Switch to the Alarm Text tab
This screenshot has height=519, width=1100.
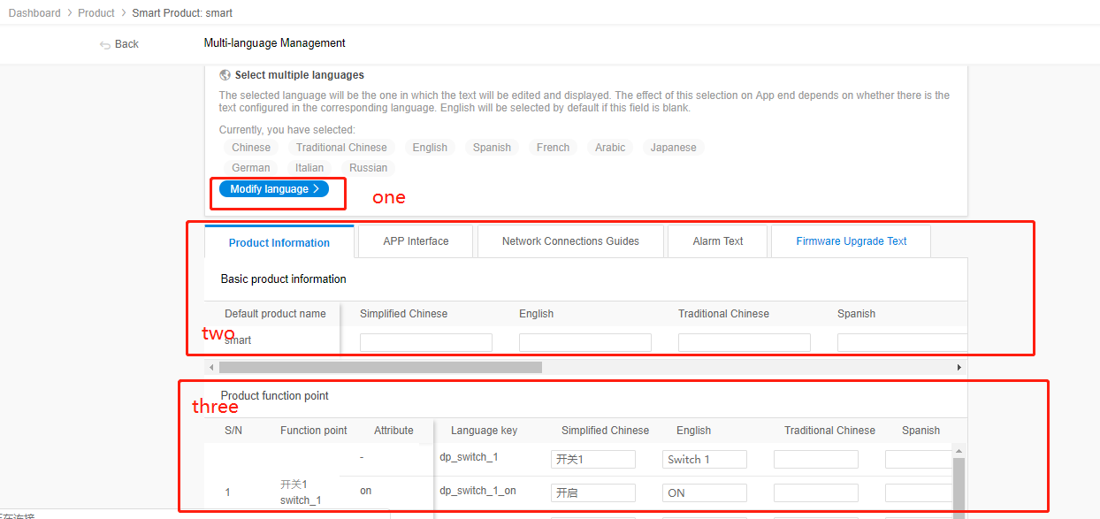click(x=717, y=241)
